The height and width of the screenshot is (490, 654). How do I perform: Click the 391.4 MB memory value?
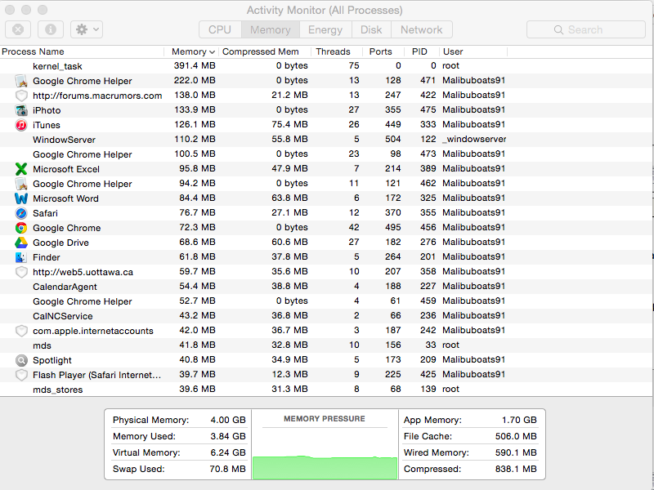click(x=195, y=66)
